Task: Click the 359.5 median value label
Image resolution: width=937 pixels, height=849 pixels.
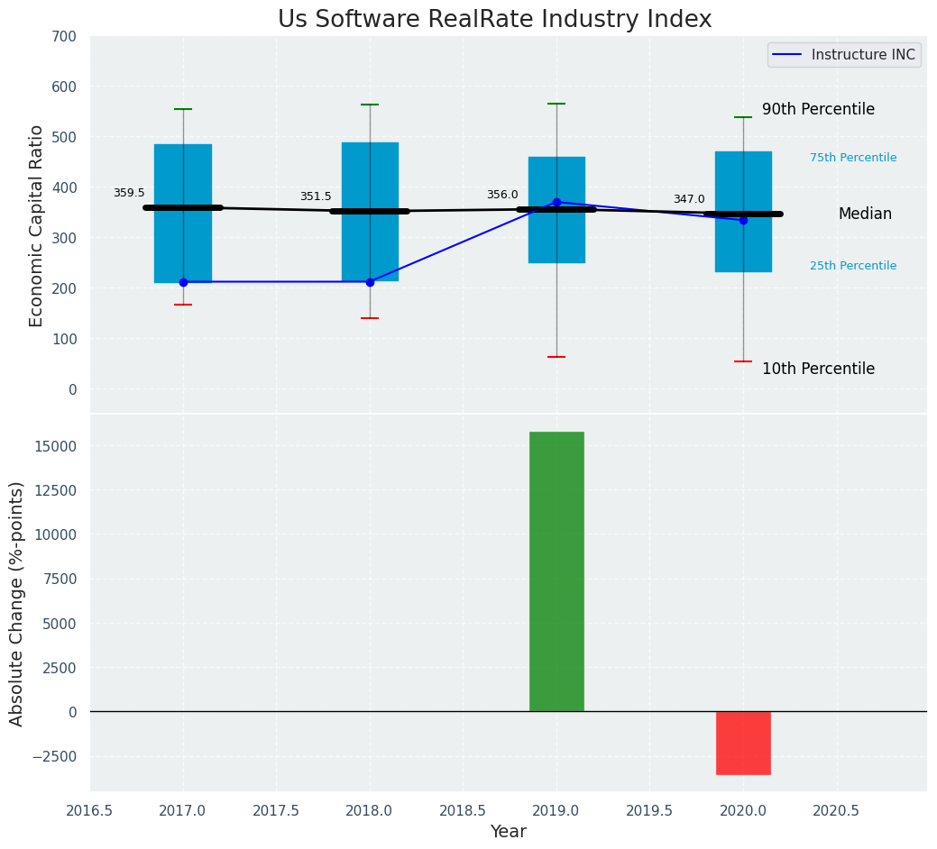Action: [x=129, y=193]
